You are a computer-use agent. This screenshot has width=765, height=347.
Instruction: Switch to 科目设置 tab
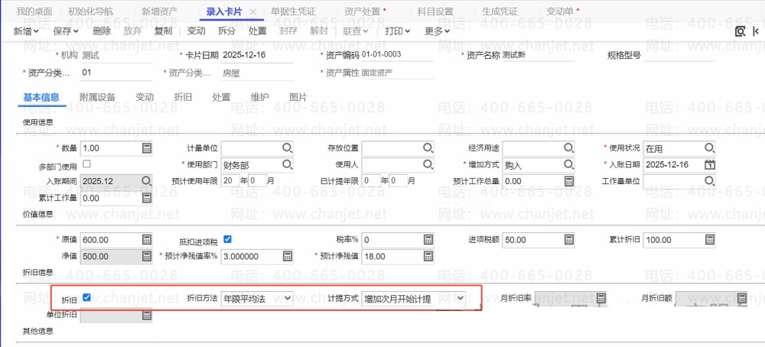point(435,11)
